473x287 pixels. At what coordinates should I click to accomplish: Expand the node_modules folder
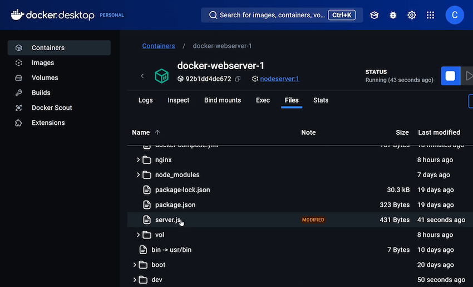coord(138,175)
